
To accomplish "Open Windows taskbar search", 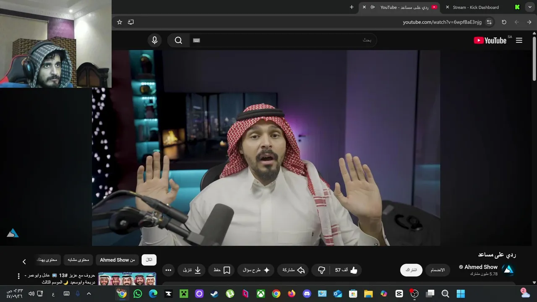I will click(446, 294).
